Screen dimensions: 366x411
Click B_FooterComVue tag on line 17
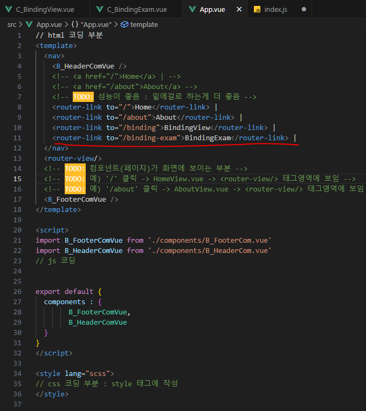point(81,200)
